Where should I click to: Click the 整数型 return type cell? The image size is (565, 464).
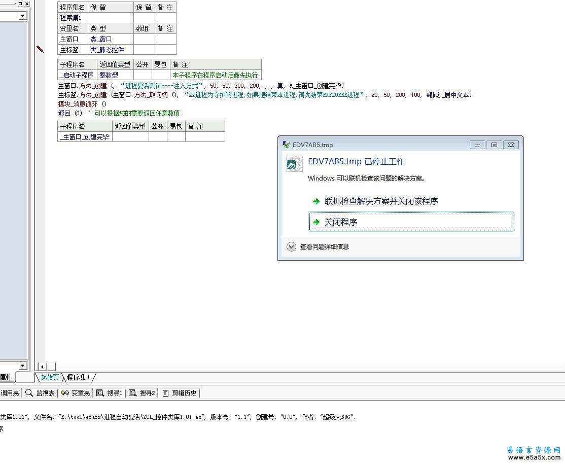pyautogui.click(x=109, y=75)
